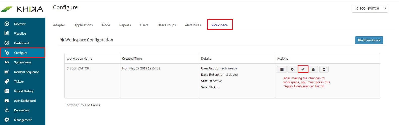The height and width of the screenshot is (125, 399).
Task: Click the Alert Dashboard palette icon
Action: tap(7, 101)
